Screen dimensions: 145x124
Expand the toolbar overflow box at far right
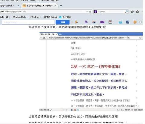pyautogui.click(x=140, y=22)
